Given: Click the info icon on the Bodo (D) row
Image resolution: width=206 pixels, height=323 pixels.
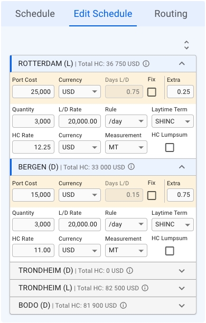Looking at the screenshot, I should [x=123, y=305].
